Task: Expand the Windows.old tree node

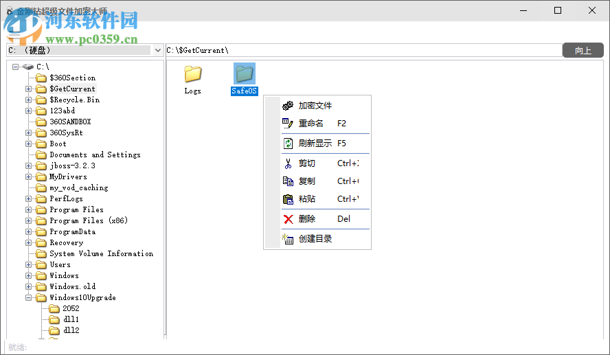Action: [x=28, y=286]
